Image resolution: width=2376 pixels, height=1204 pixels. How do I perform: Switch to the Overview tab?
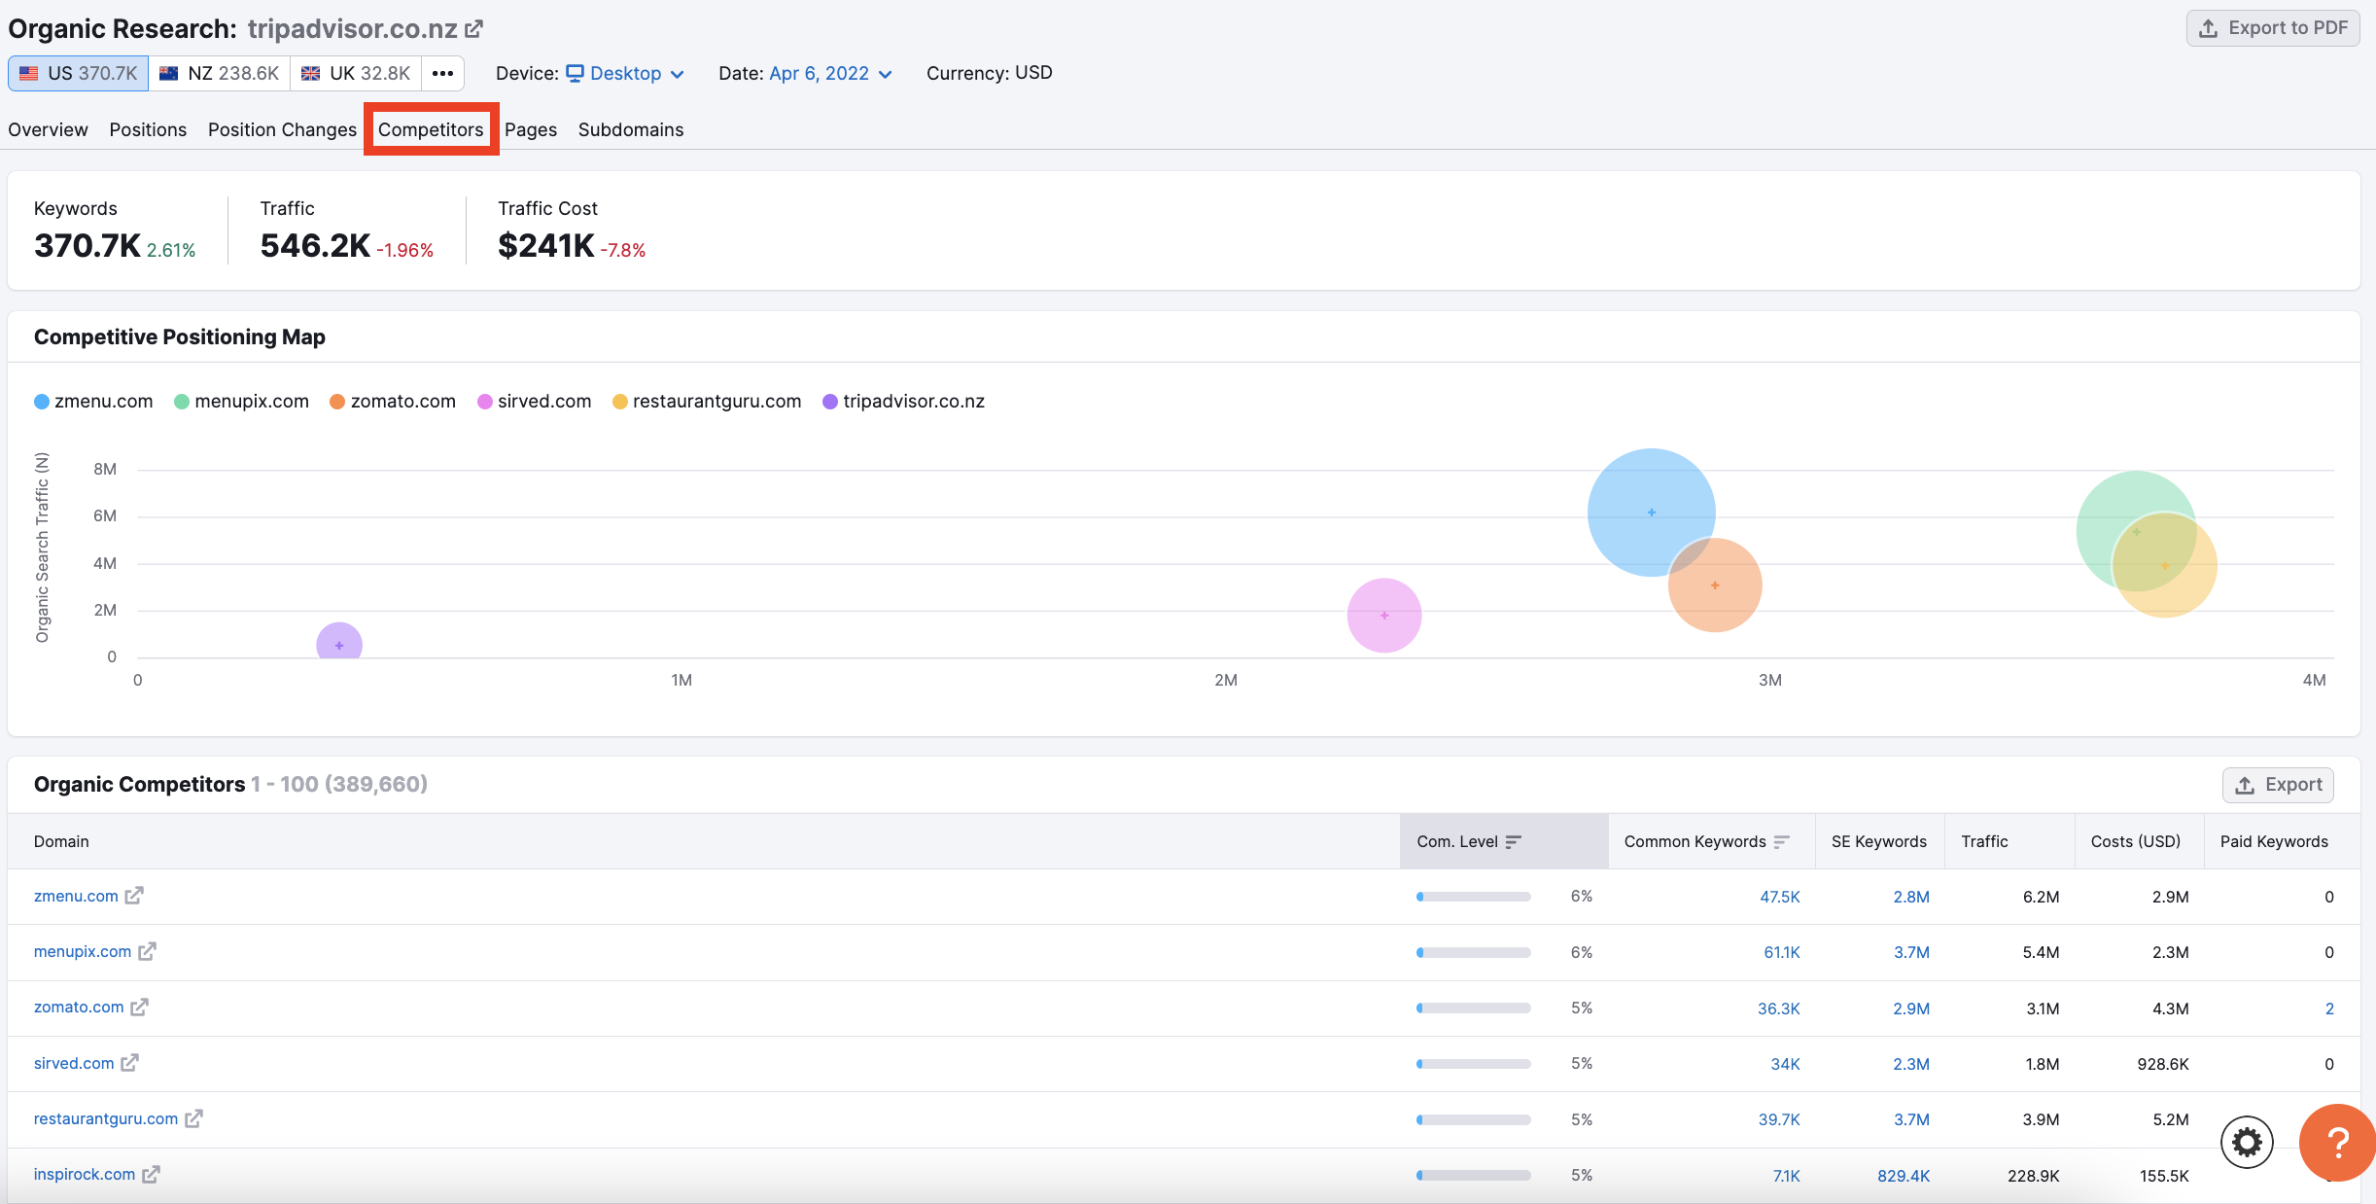click(x=48, y=129)
